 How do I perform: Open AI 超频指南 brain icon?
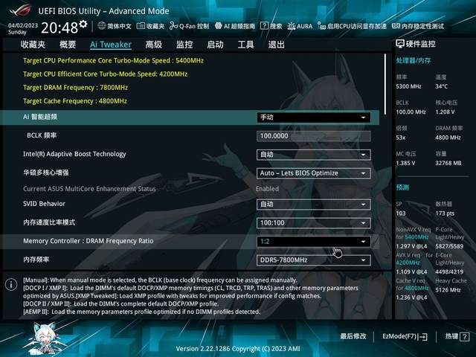point(218,26)
